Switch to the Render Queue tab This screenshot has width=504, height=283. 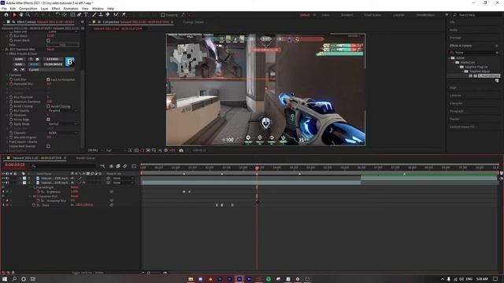85,158
